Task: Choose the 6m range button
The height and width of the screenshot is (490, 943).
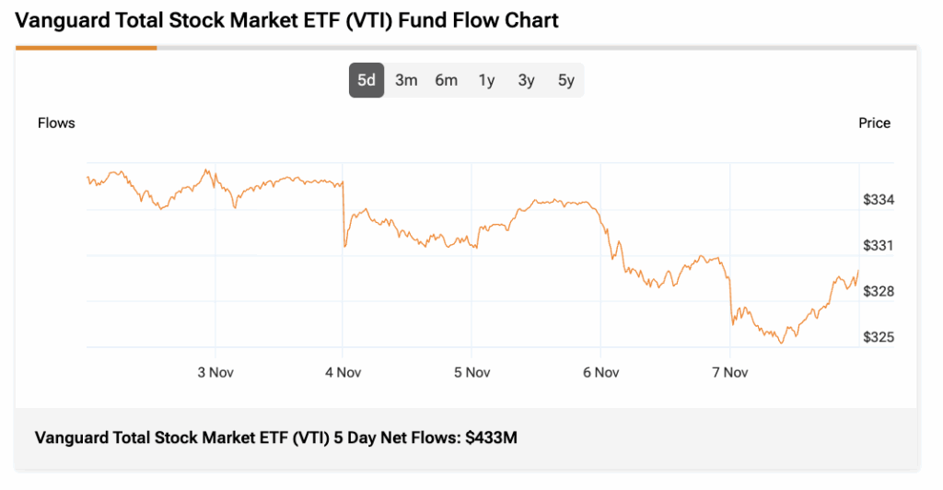Action: 447,80
